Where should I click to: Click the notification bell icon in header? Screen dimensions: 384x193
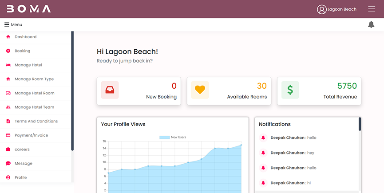(371, 24)
